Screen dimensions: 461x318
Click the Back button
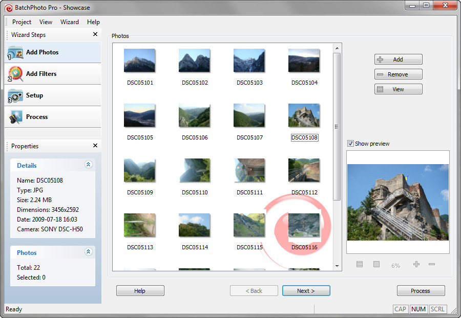coord(254,291)
